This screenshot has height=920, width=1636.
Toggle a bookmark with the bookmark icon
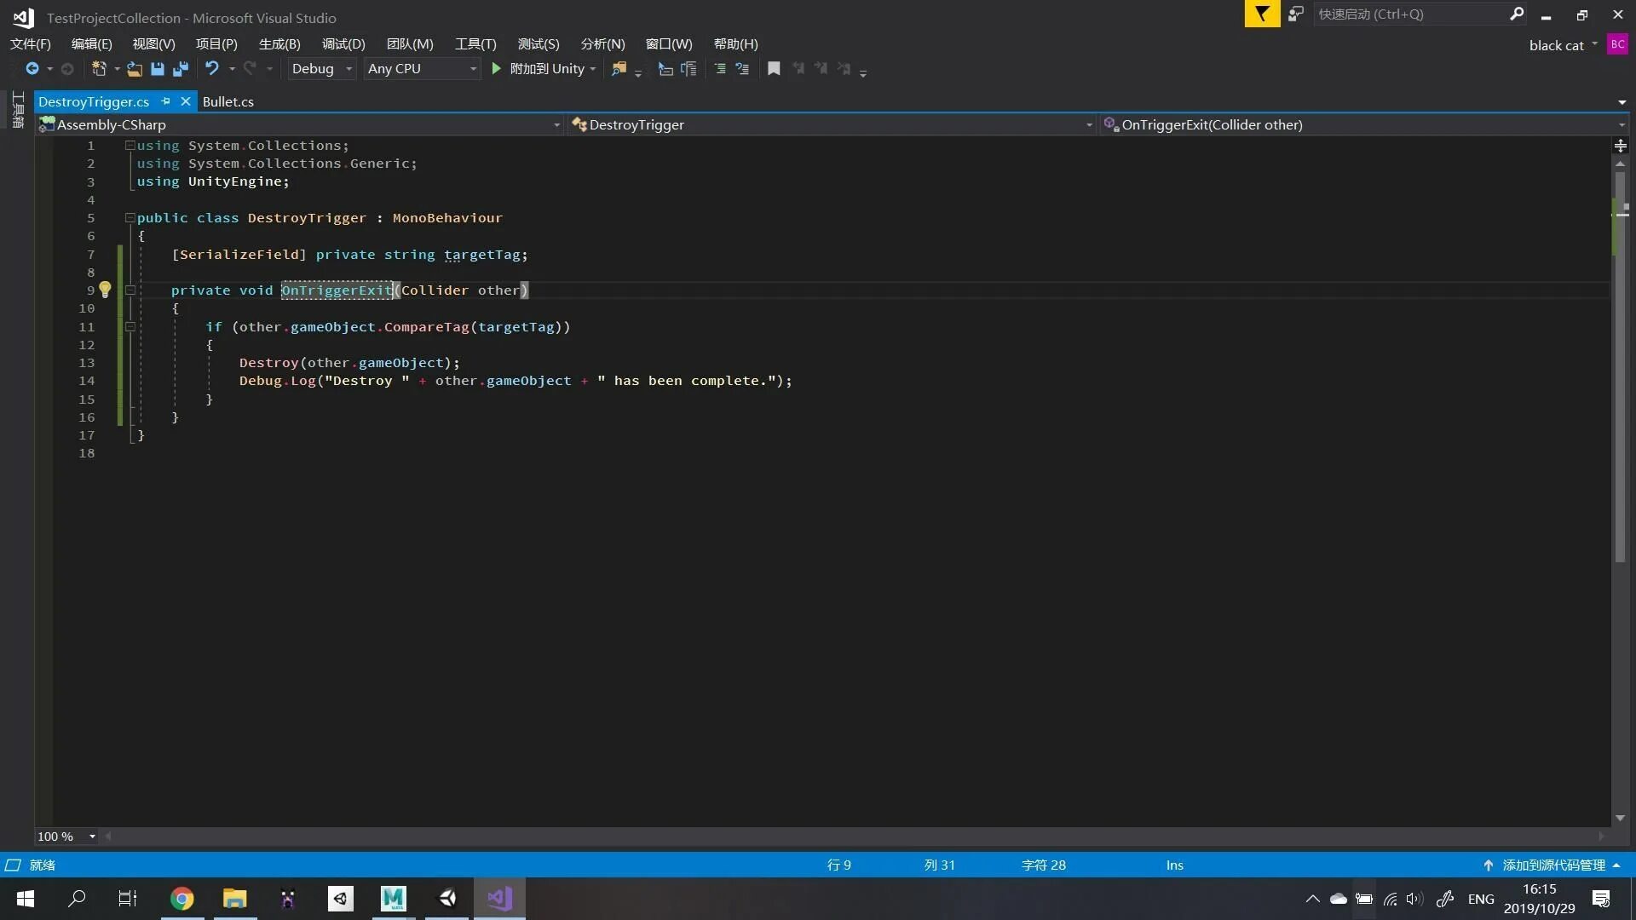(774, 68)
